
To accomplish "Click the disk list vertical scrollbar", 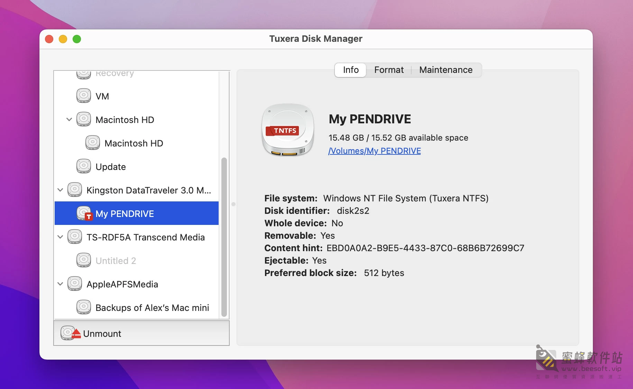I will click(x=224, y=237).
